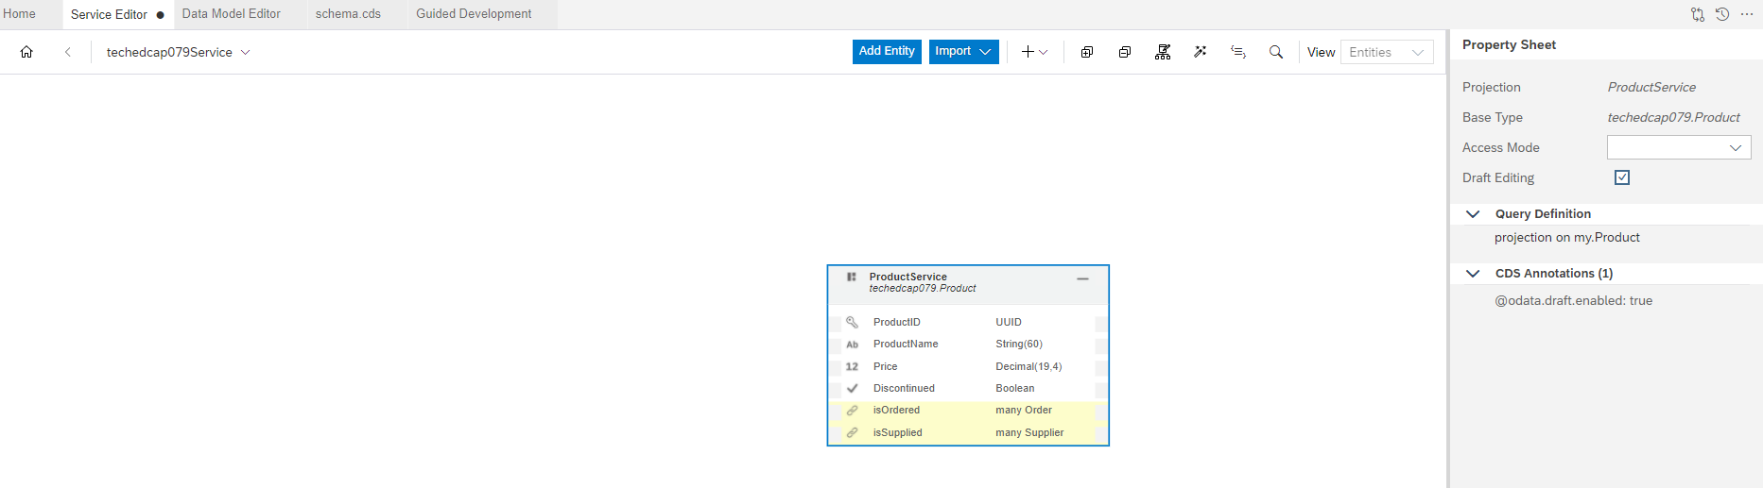This screenshot has height=488, width=1763.
Task: Open the history clock icon
Action: [1722, 14]
